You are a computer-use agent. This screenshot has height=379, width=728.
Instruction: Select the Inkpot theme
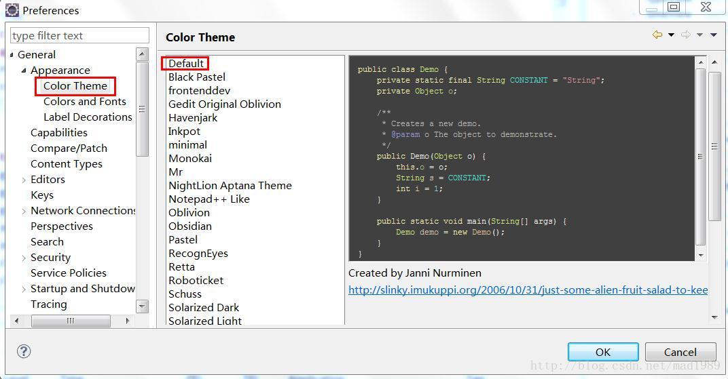(184, 131)
